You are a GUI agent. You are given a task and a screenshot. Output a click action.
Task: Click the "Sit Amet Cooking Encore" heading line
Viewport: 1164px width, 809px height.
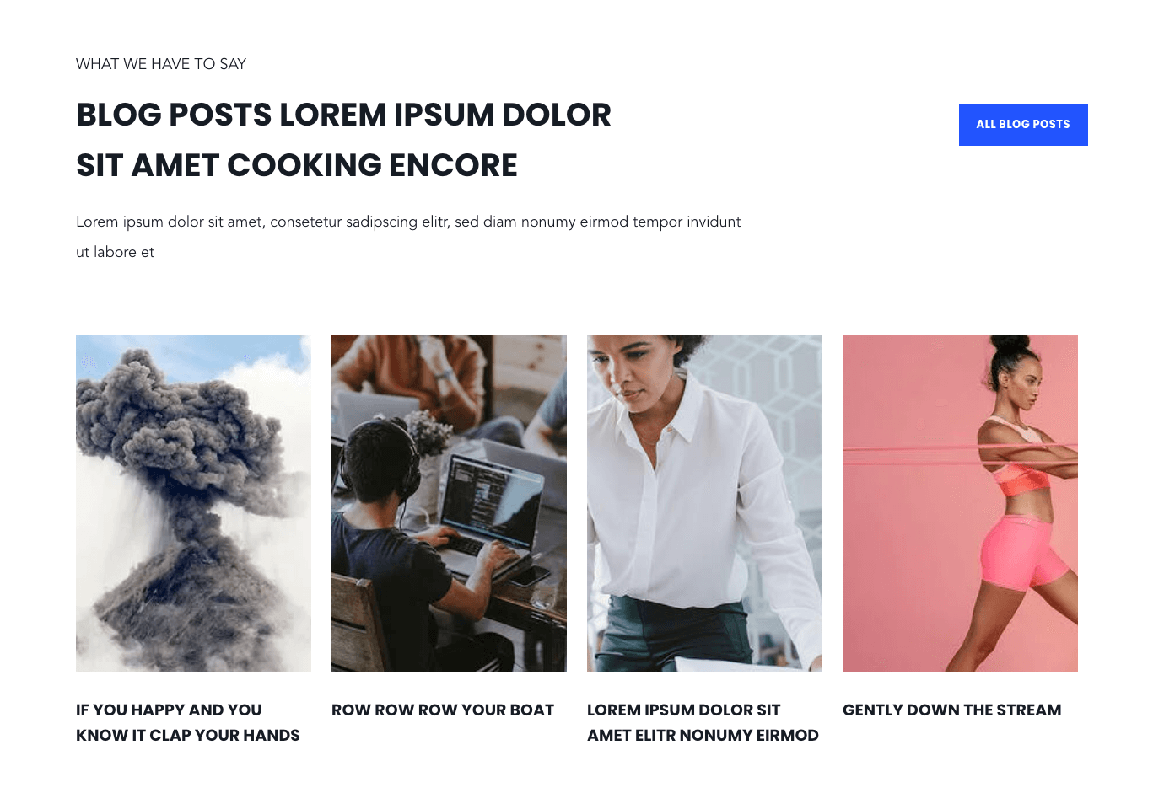click(x=297, y=165)
